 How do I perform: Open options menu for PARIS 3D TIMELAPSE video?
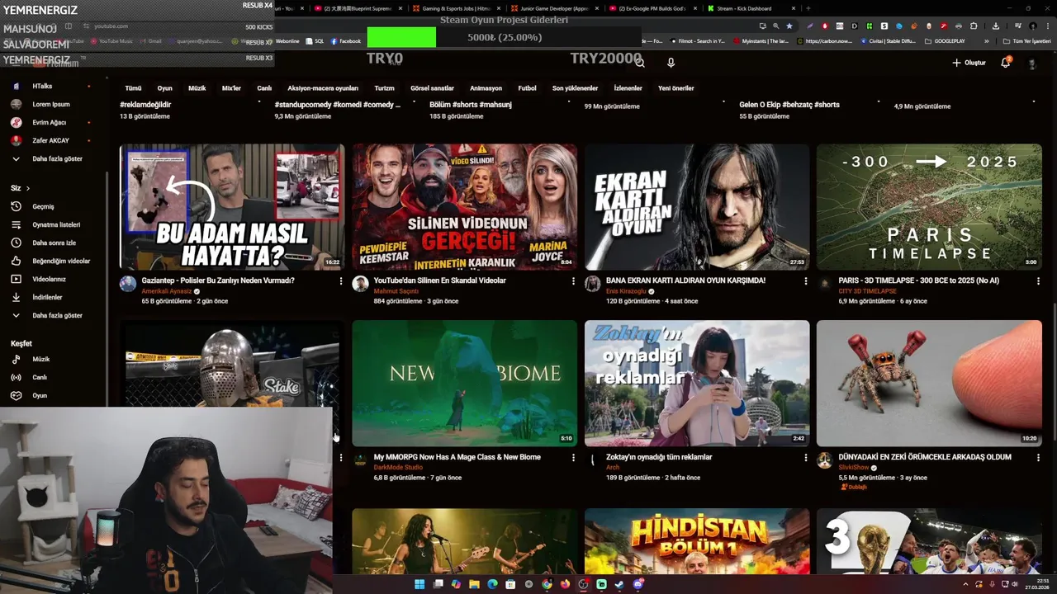(1038, 281)
